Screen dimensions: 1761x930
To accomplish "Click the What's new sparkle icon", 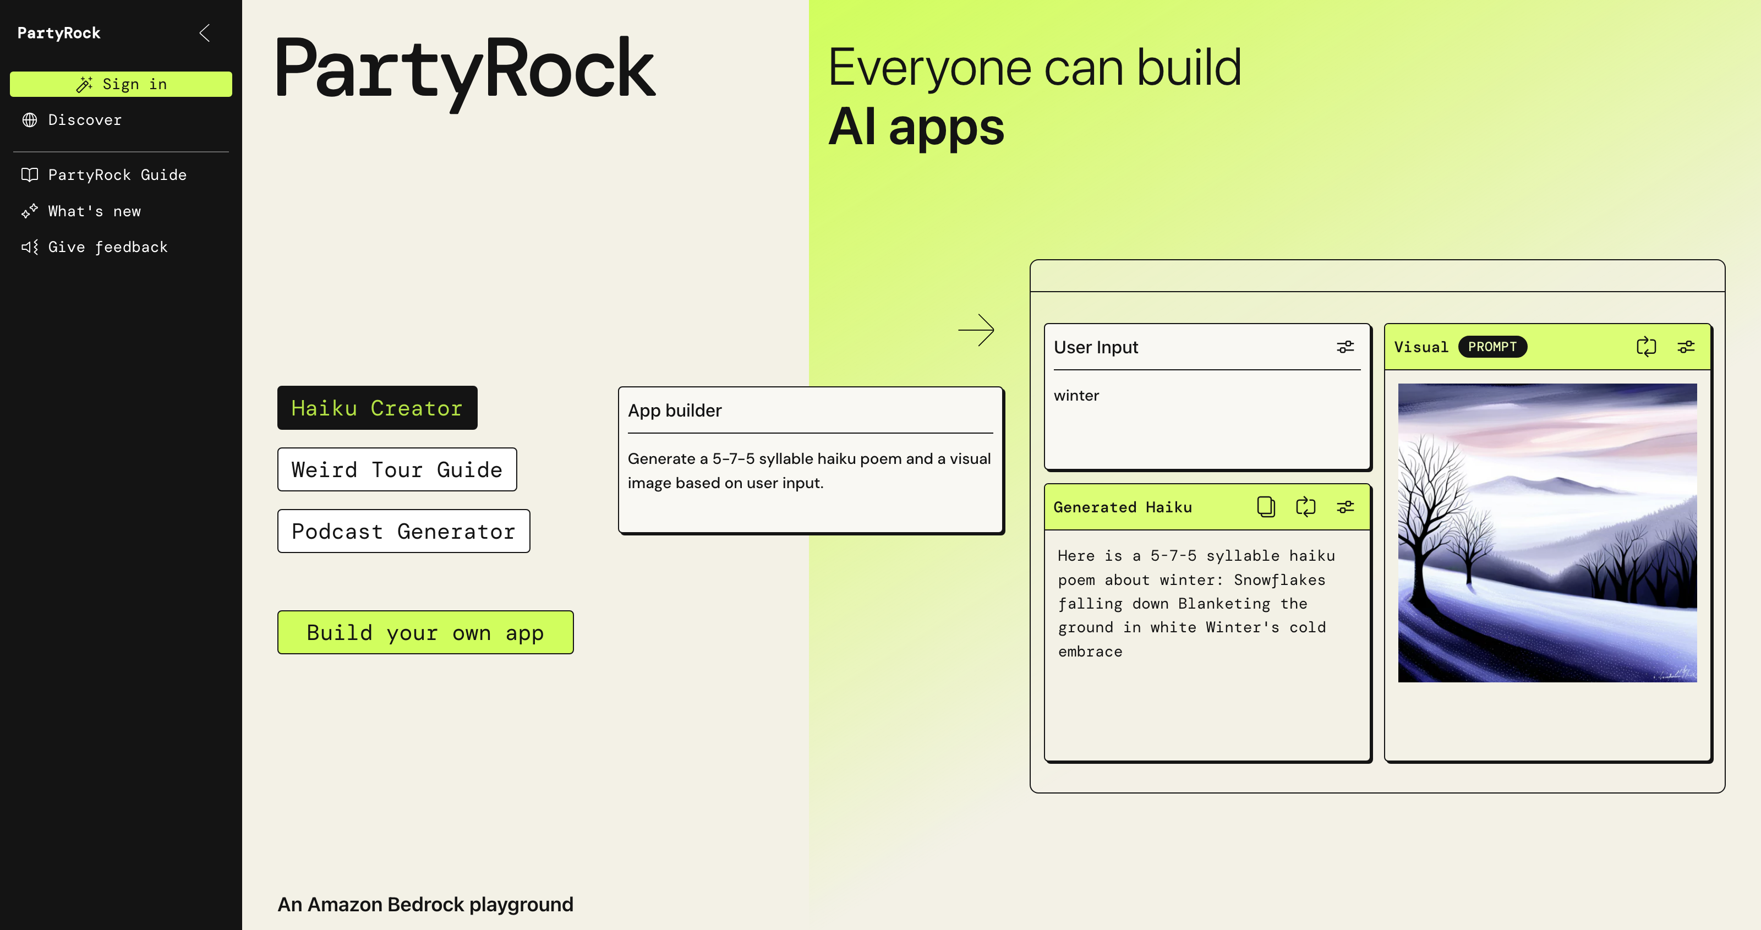I will click(x=29, y=211).
